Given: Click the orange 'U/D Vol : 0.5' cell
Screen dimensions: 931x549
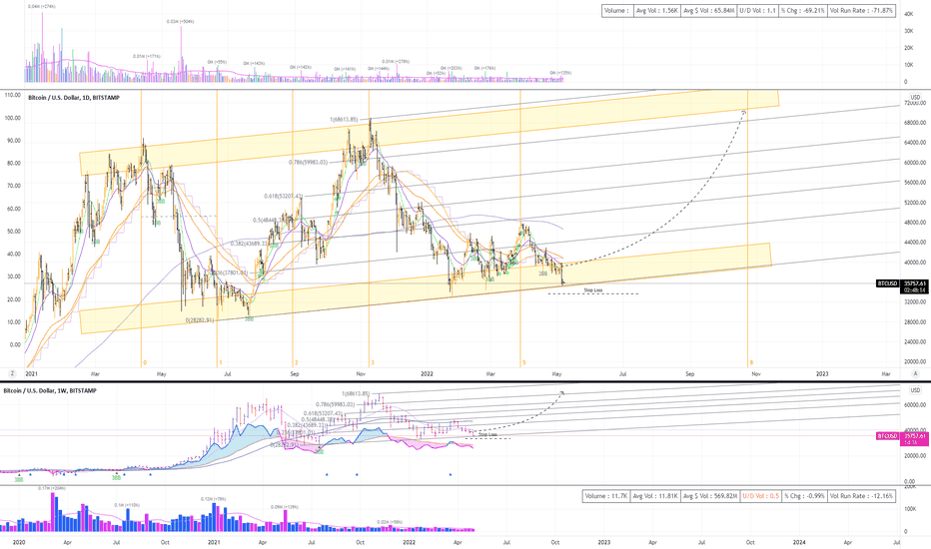Looking at the screenshot, I should click(x=760, y=495).
